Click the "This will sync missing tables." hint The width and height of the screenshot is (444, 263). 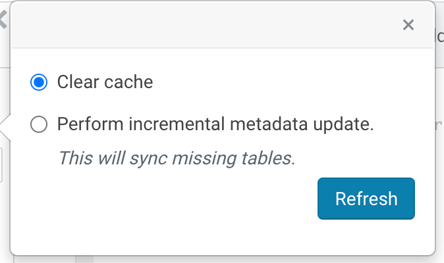[177, 158]
